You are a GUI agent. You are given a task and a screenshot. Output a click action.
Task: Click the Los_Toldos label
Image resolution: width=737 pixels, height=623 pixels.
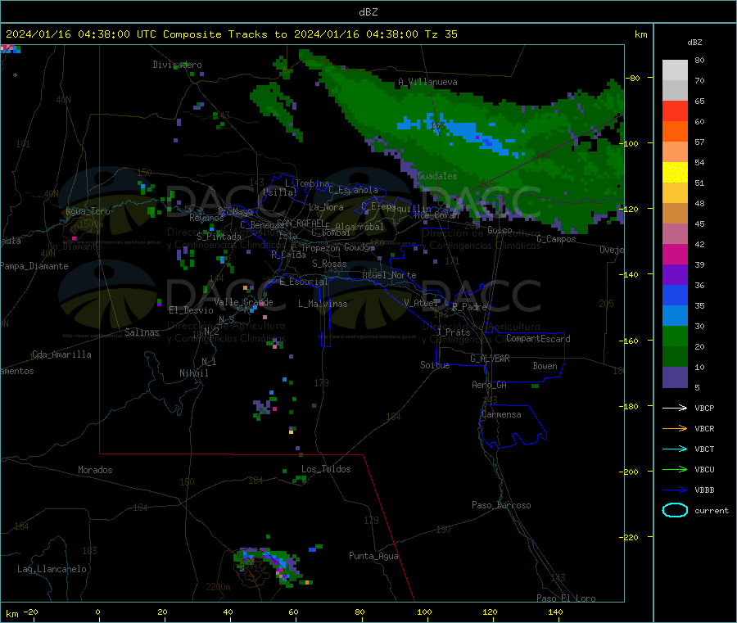pos(326,469)
